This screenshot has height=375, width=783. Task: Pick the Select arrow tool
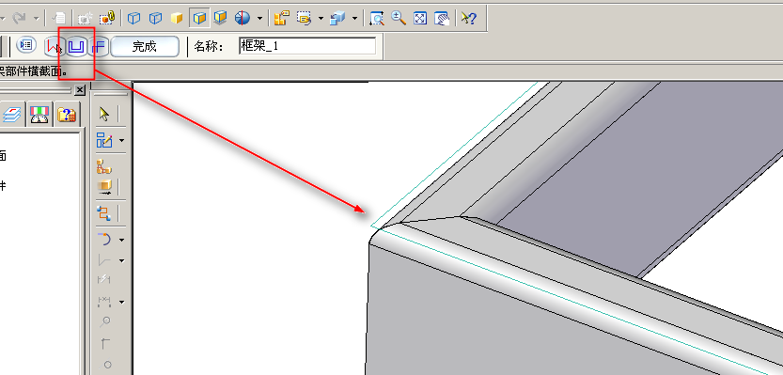(x=103, y=114)
